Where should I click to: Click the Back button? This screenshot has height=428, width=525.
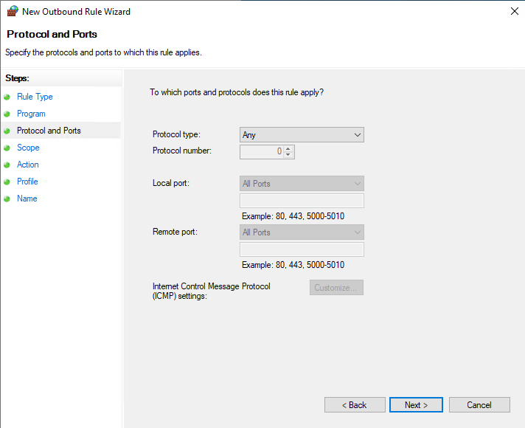click(355, 405)
